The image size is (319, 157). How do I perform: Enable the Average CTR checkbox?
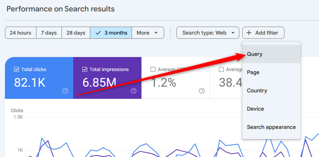pos(153,70)
